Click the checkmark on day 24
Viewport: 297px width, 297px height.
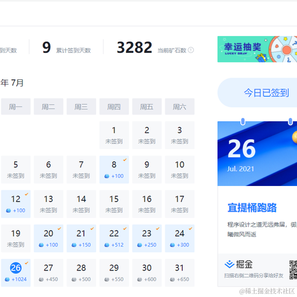coord(190,229)
